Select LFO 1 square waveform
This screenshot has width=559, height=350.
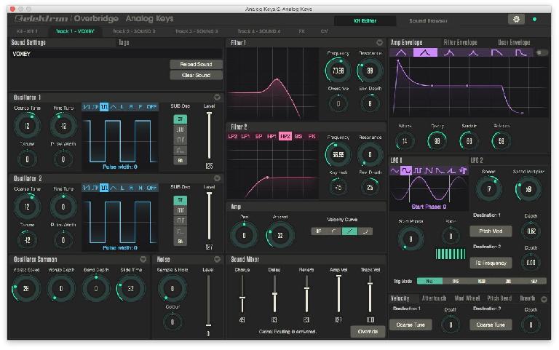click(418, 171)
